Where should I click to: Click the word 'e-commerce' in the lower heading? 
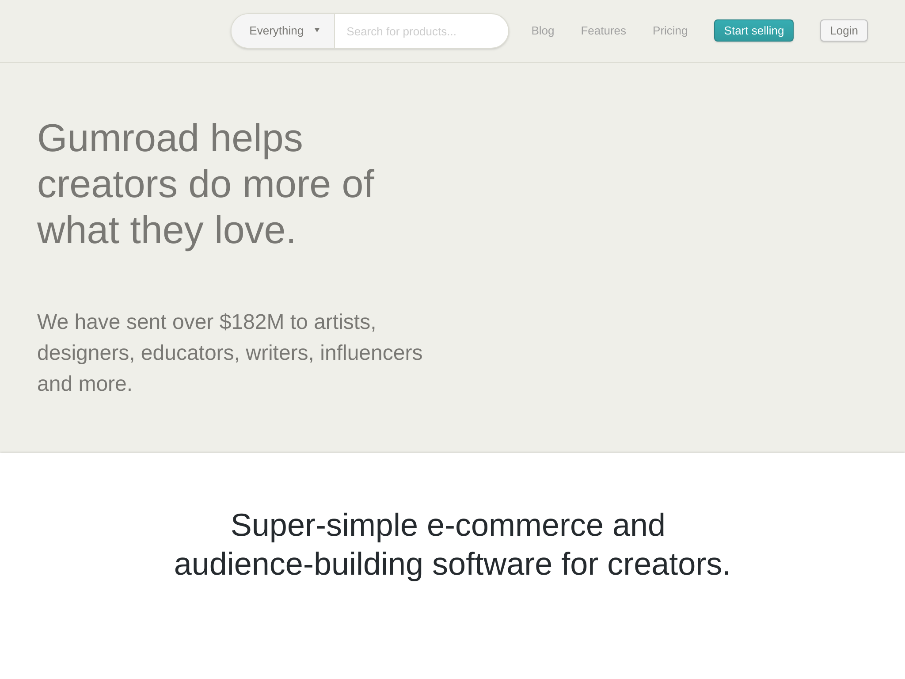pos(515,525)
